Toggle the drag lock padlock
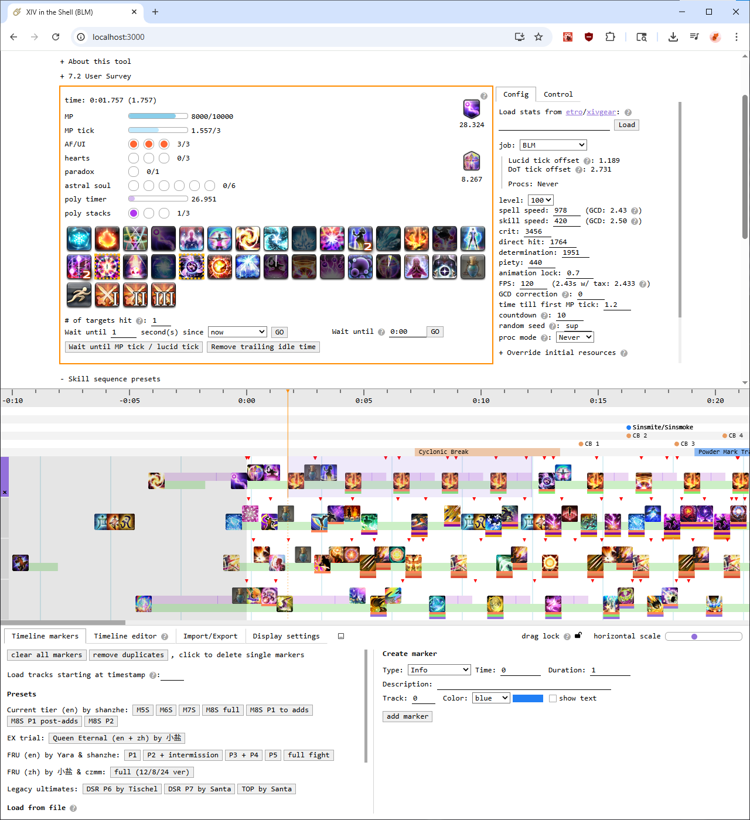Viewport: 750px width, 820px height. pyautogui.click(x=578, y=635)
